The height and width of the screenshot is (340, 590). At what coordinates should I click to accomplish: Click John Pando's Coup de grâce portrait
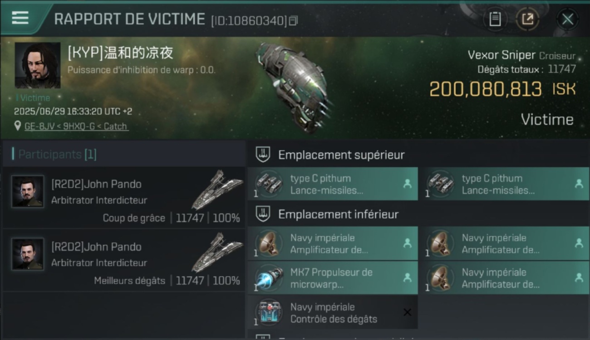28,191
